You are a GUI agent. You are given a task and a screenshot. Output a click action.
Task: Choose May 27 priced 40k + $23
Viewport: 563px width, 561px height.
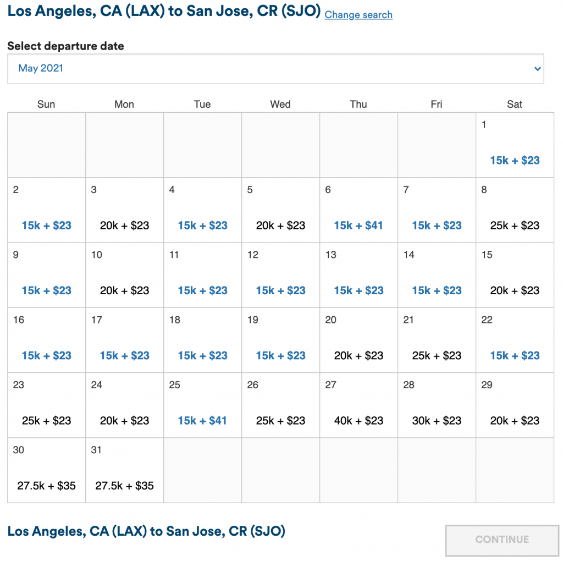click(x=358, y=420)
